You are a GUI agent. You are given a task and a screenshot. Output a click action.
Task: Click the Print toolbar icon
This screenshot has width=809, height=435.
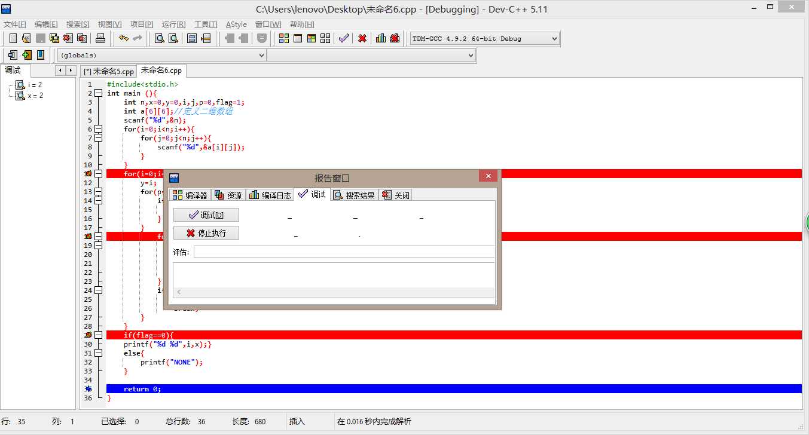(100, 38)
